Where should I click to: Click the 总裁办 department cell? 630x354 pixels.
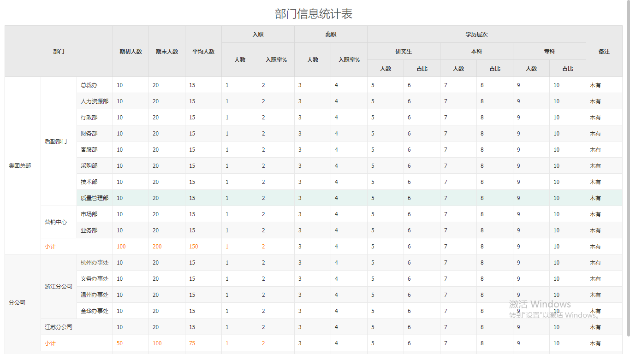click(x=95, y=85)
